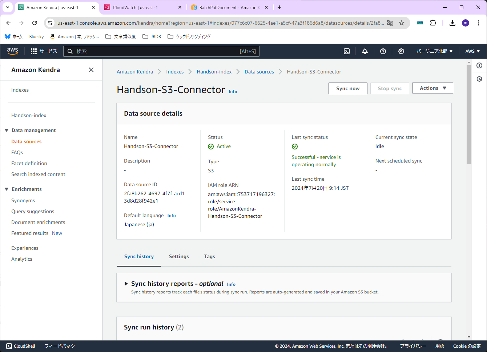Click the Indexes breadcrumb link
The image size is (487, 352).
pos(175,72)
